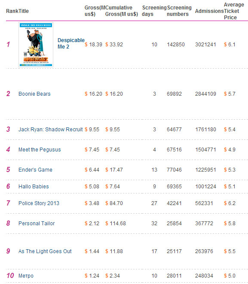248x284 pixels.
Task: Click the Screening days column header
Action: coord(154,11)
